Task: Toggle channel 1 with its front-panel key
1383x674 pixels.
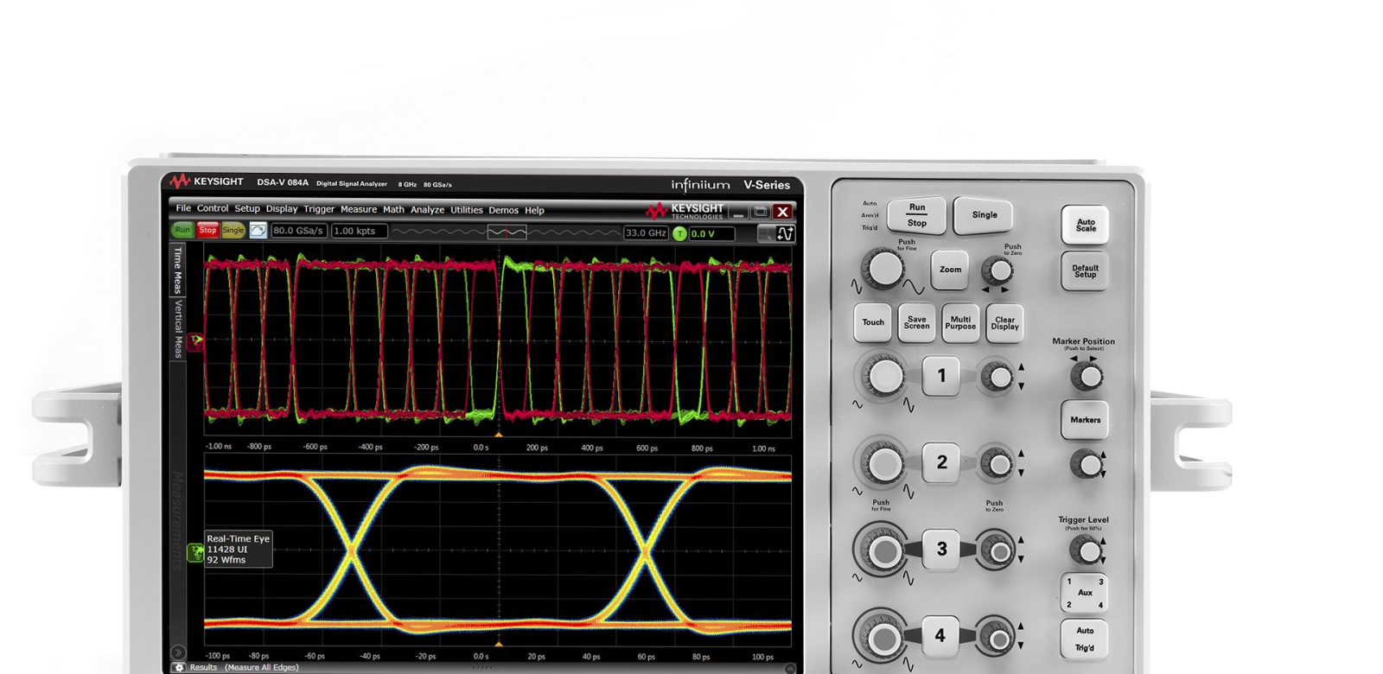Action: pyautogui.click(x=941, y=376)
